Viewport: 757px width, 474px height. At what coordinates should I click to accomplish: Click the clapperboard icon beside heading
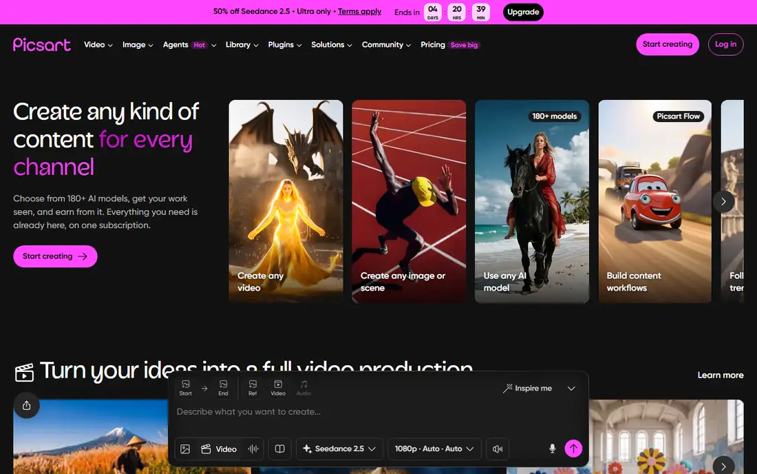(x=24, y=372)
